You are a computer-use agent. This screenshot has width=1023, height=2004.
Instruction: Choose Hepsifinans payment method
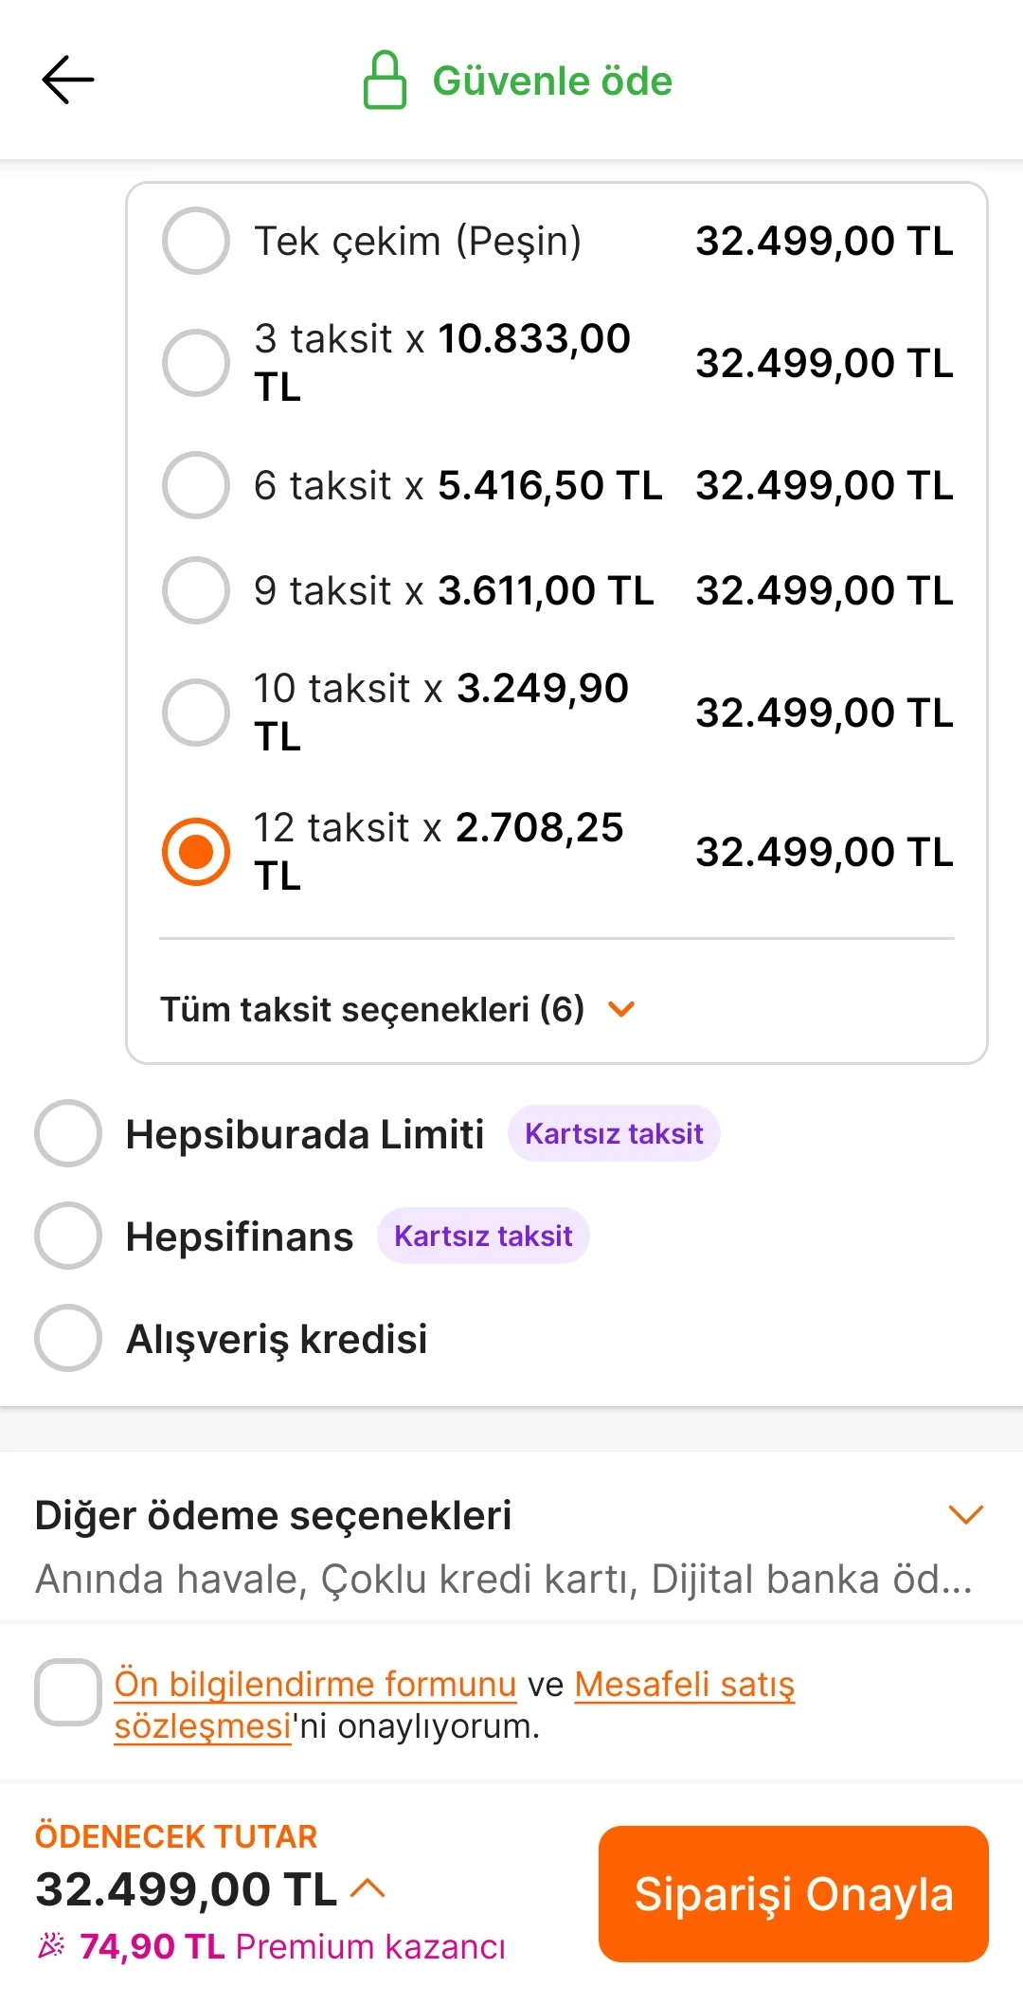pos(68,1236)
